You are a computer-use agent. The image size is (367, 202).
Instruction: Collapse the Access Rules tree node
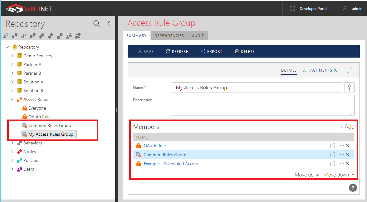[x=12, y=99]
